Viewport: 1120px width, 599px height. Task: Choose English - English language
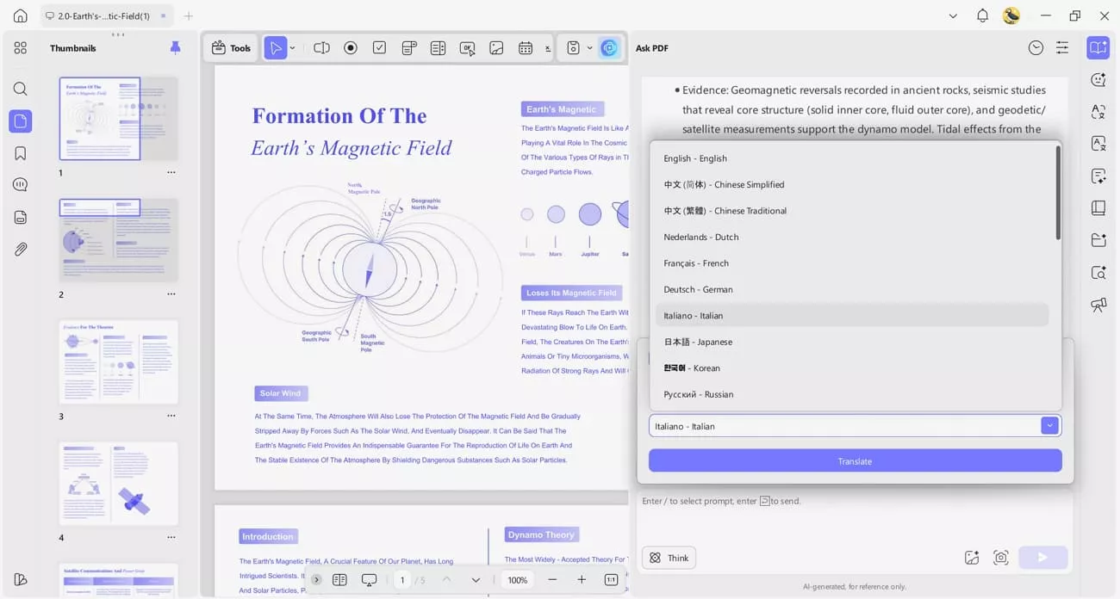click(852, 158)
